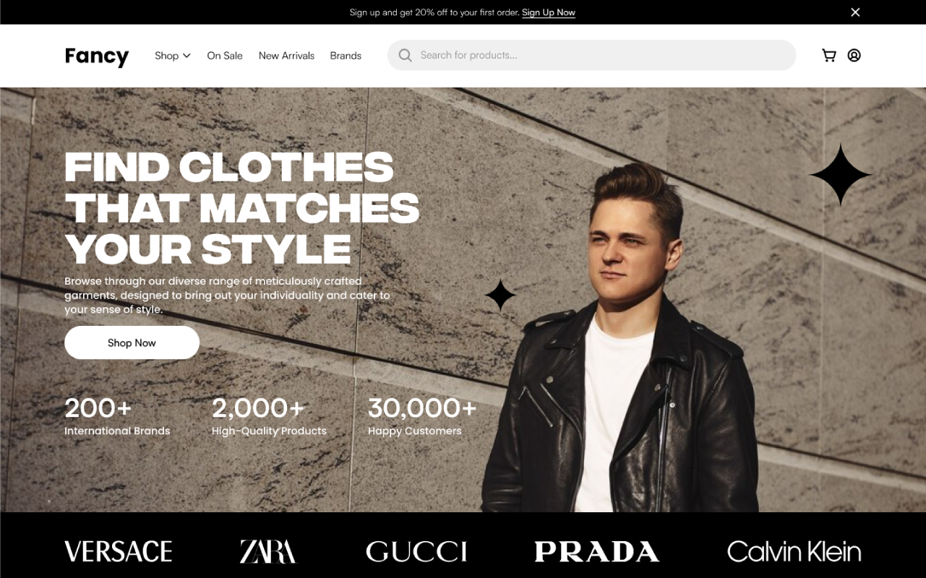Image resolution: width=926 pixels, height=578 pixels.
Task: Open the On Sale menu item
Action: [225, 56]
